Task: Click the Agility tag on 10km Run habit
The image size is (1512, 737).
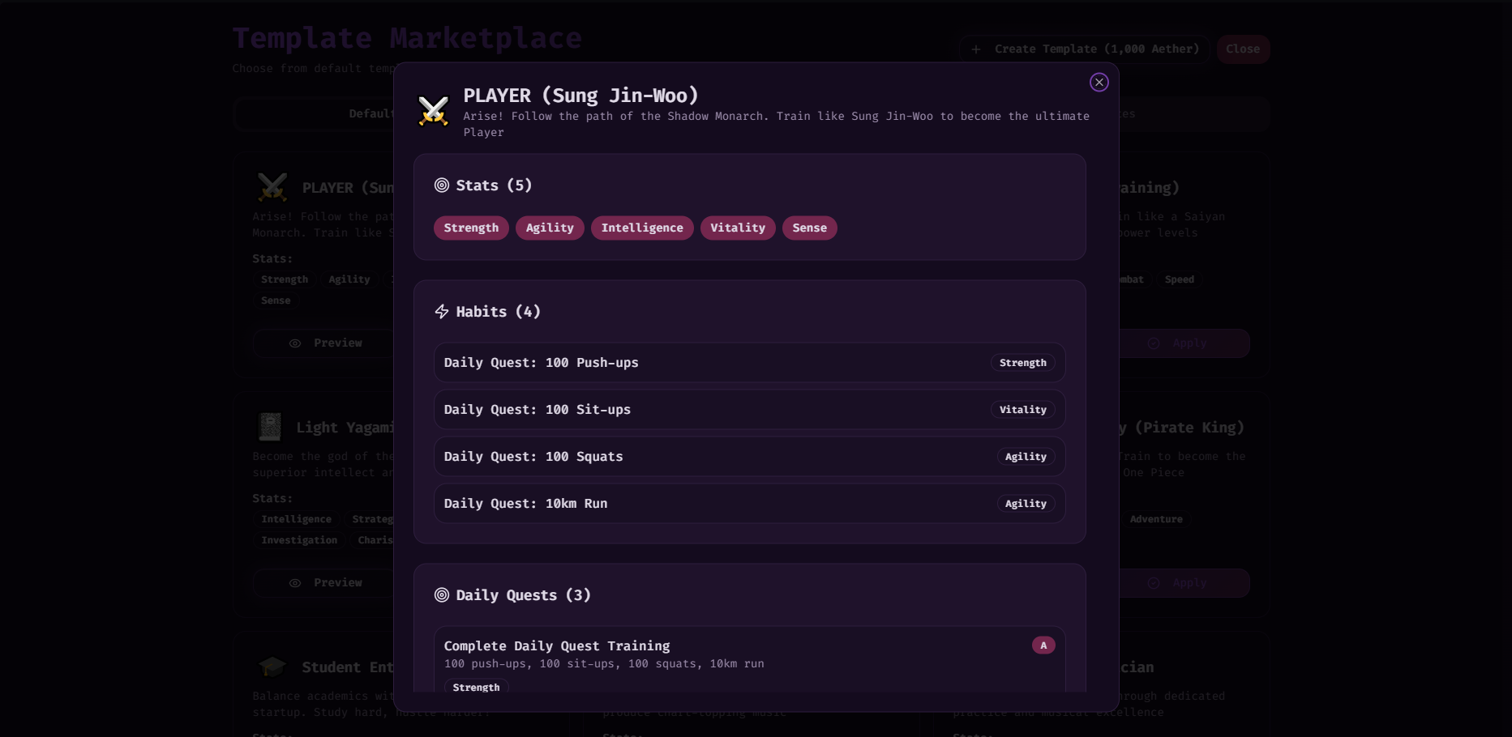Action: coord(1026,504)
